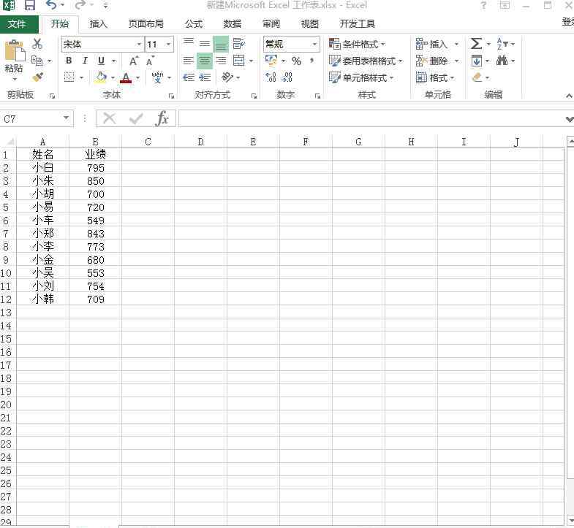
Task: Open the font size 11 dropdown
Action: 168,45
